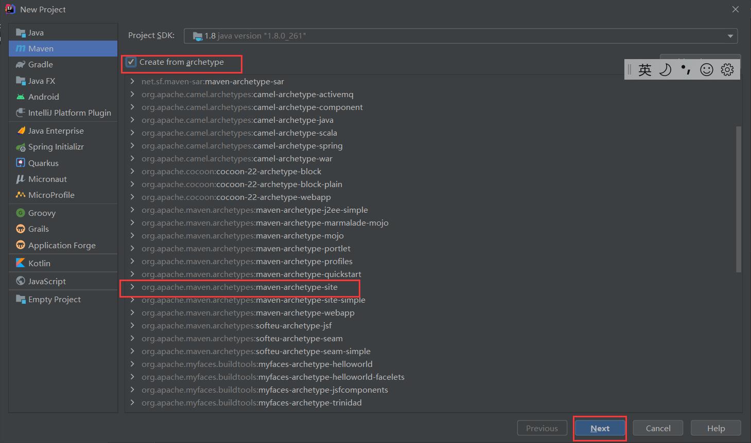
Task: Click the MicroProfile icon
Action: tap(21, 195)
